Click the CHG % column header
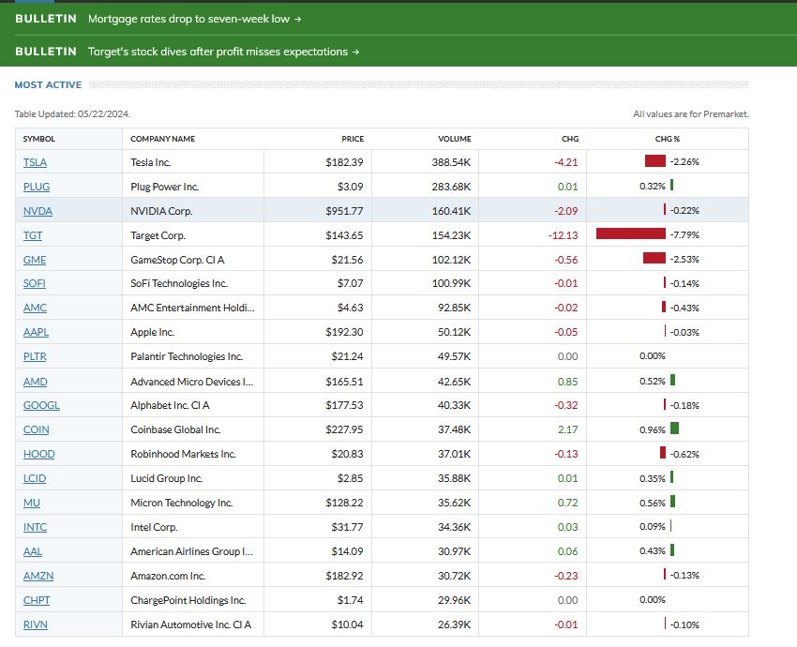This screenshot has height=647, width=797. 668,139
